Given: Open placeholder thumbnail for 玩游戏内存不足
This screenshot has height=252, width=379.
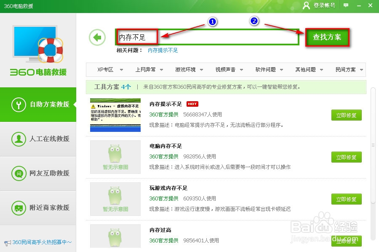Looking at the screenshot, I should 115,199.
